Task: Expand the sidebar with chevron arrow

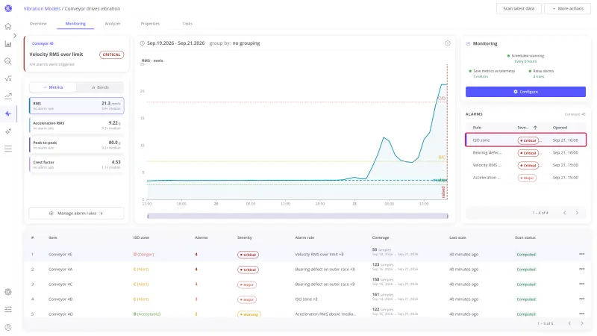Action: (x=15, y=35)
